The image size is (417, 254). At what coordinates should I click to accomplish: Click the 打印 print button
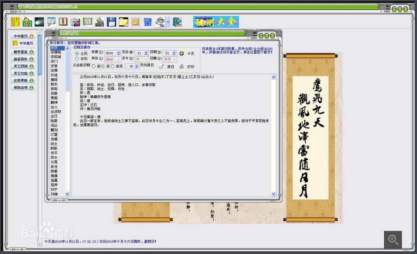click(x=187, y=67)
